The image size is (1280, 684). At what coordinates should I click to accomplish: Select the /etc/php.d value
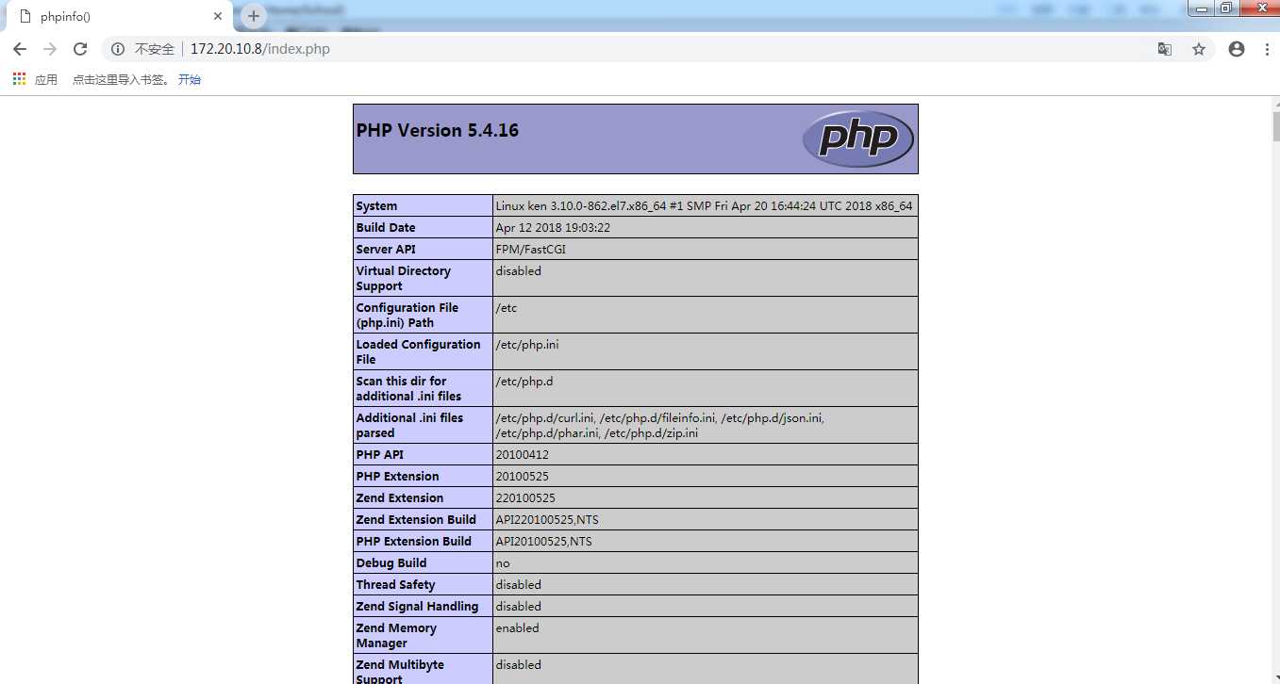[x=524, y=382]
